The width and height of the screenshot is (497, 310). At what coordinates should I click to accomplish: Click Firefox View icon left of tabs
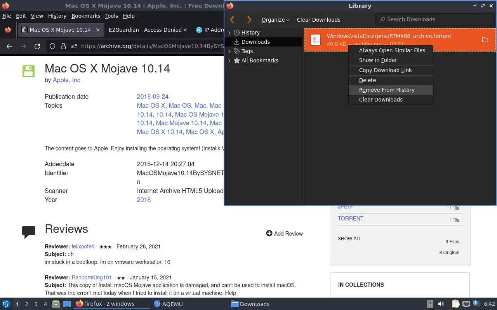point(7,30)
